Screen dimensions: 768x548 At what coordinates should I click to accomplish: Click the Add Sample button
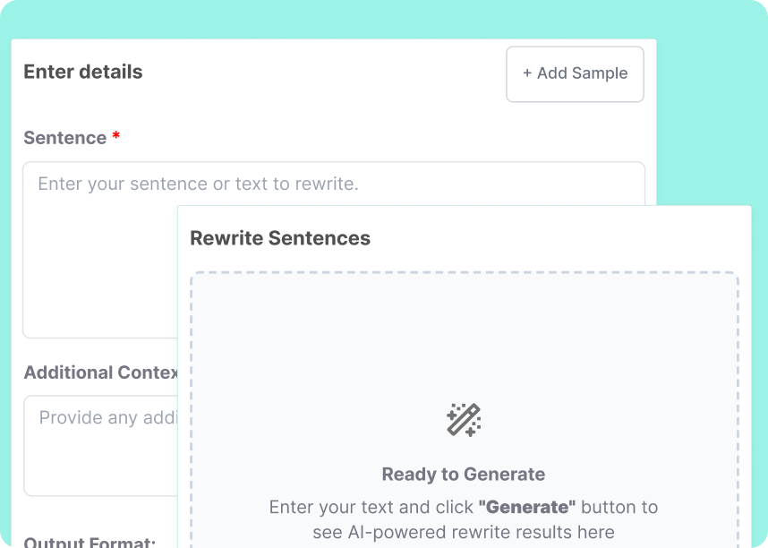[x=575, y=74]
